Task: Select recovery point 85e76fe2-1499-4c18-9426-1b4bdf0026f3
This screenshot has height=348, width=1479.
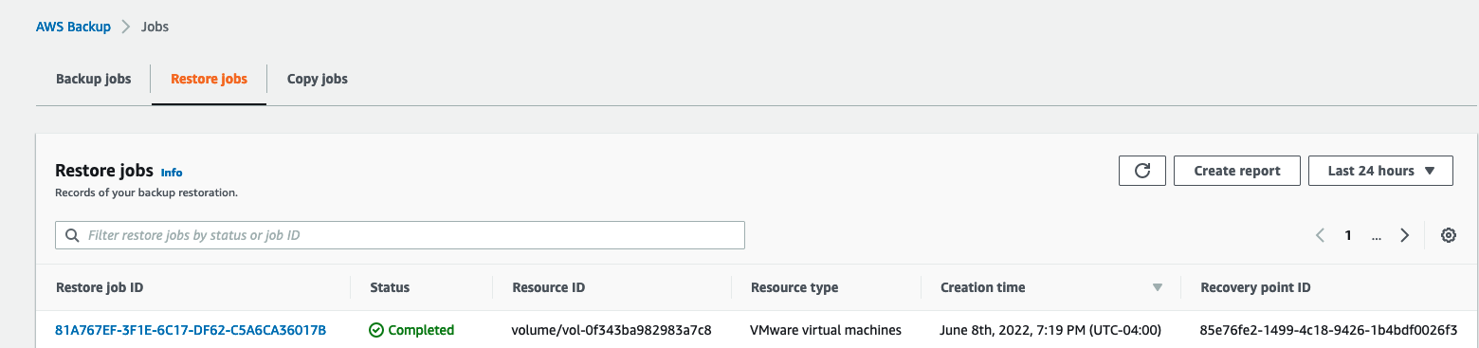Action: pyautogui.click(x=1328, y=330)
